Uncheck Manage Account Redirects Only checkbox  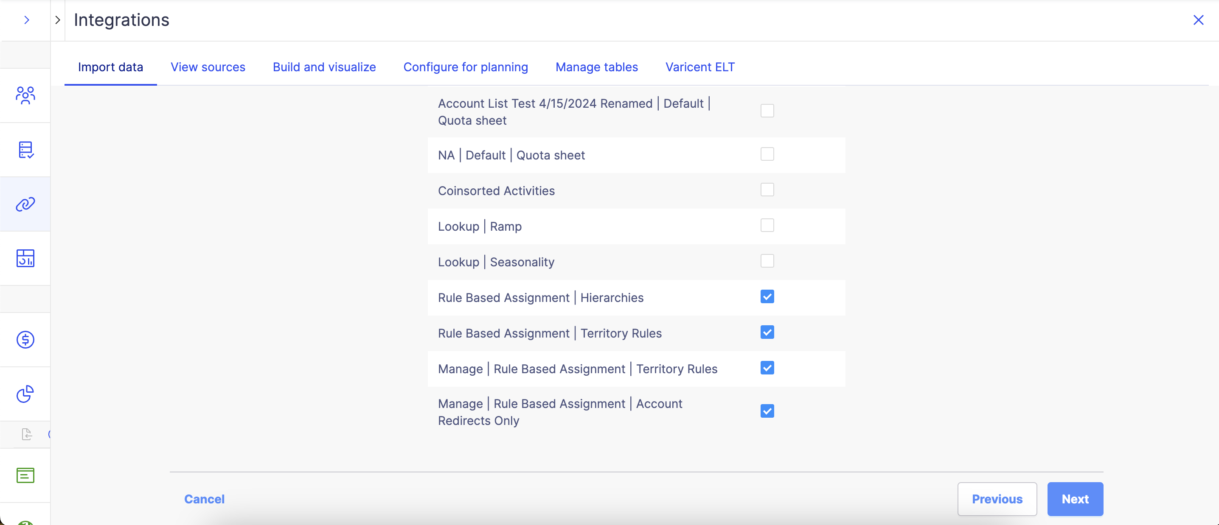[767, 411]
